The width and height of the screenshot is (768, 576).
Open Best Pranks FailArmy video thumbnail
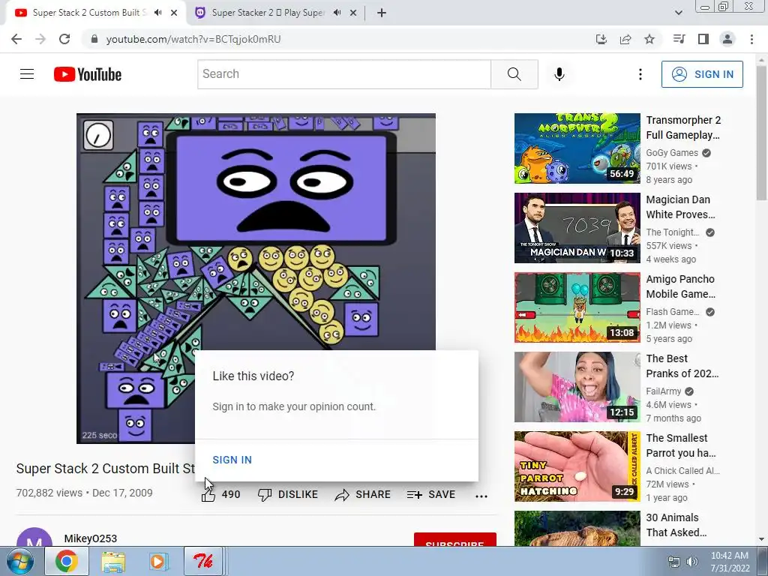coord(577,387)
